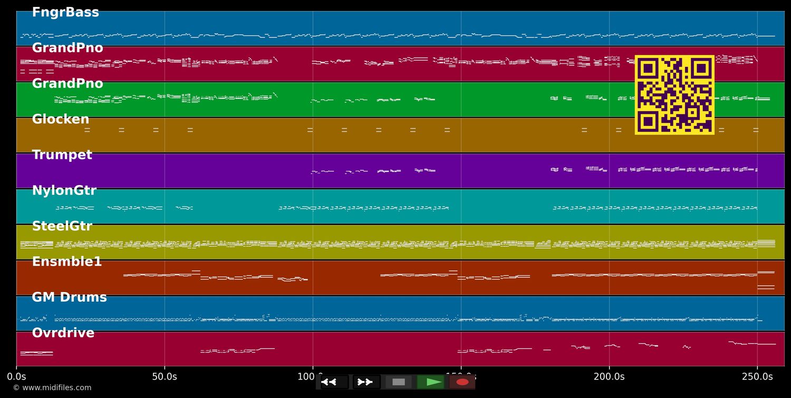Select the Ovrdrive track label

click(63, 333)
